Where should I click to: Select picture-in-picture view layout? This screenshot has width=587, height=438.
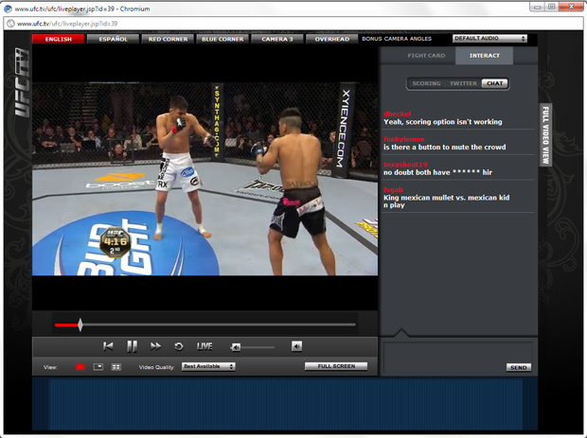click(98, 367)
